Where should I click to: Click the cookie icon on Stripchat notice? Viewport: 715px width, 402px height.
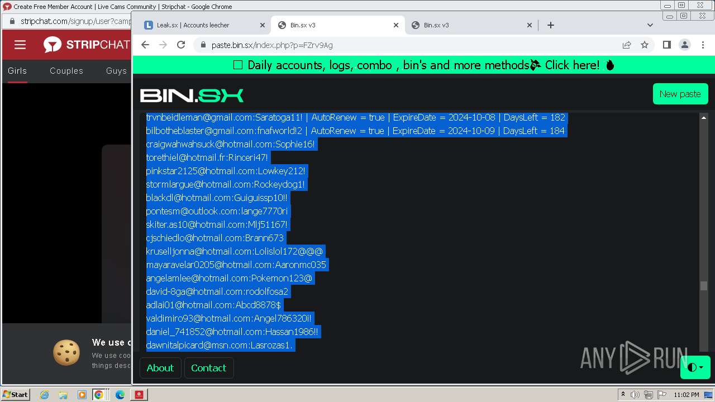[x=66, y=352]
